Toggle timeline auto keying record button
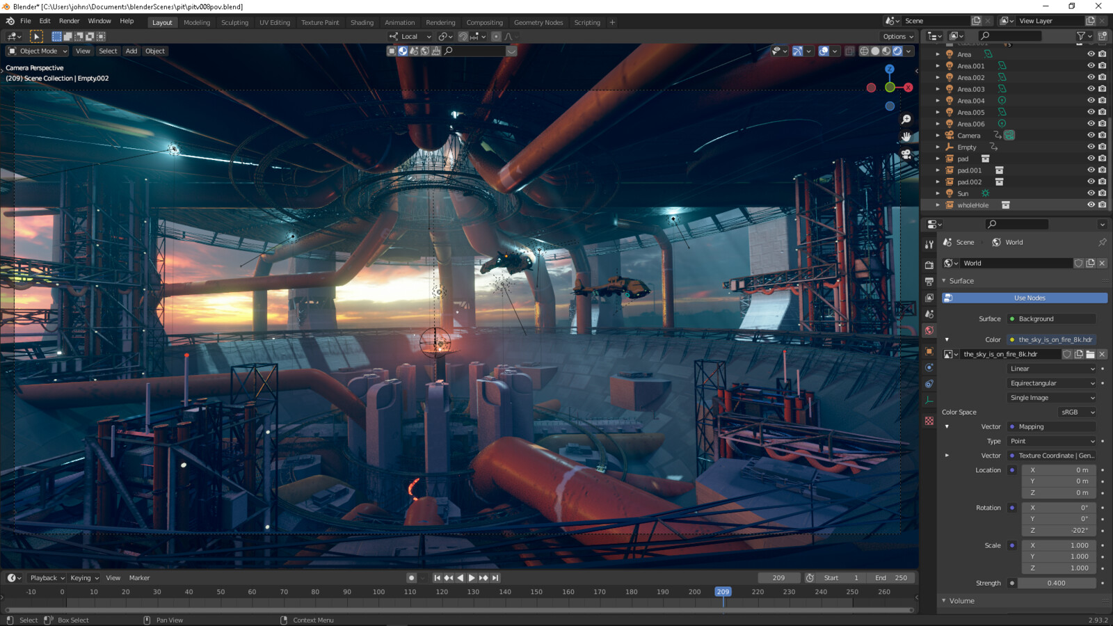The width and height of the screenshot is (1113, 626). pos(412,578)
